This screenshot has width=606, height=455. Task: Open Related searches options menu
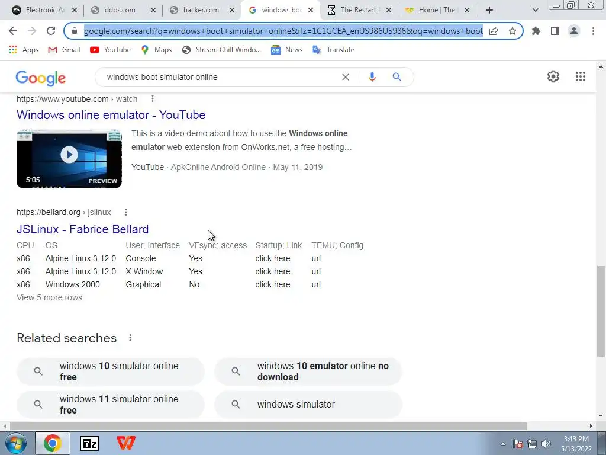[130, 338]
